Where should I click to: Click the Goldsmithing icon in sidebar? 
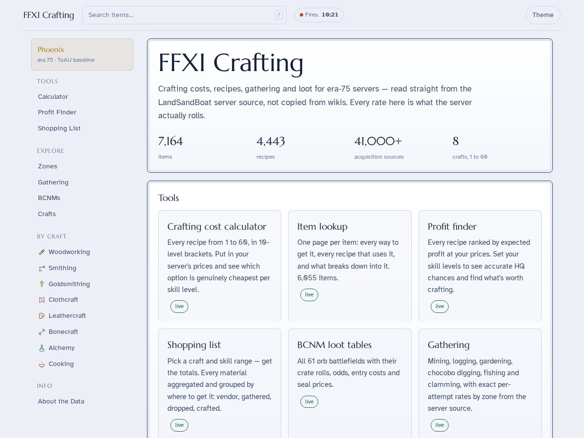[42, 284]
